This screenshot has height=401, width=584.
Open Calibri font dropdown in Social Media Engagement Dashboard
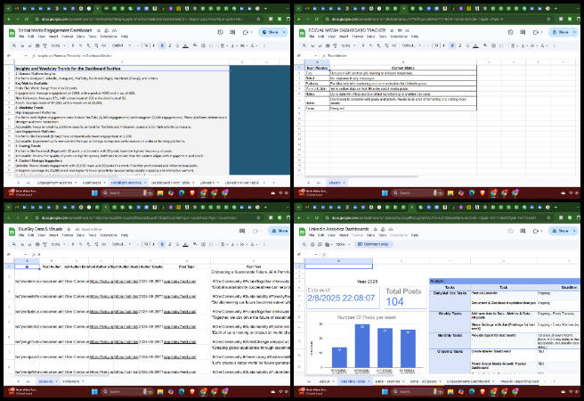[x=121, y=45]
